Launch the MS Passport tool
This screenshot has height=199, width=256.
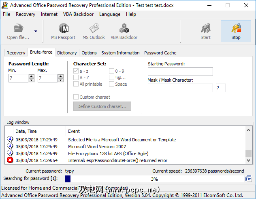[63, 31]
